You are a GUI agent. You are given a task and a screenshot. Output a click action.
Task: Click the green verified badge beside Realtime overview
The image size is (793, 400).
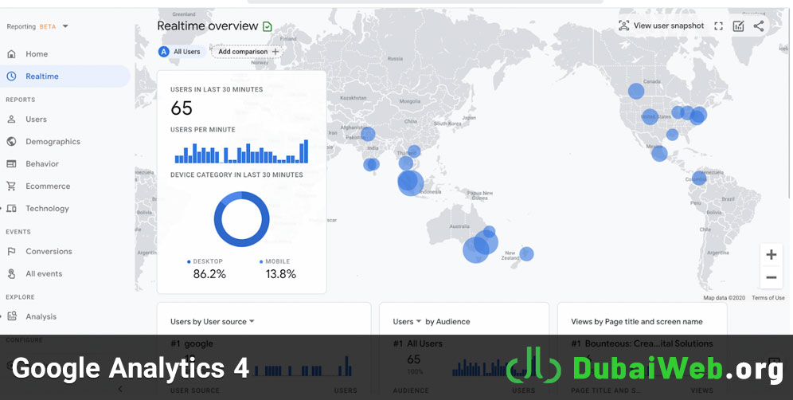268,26
